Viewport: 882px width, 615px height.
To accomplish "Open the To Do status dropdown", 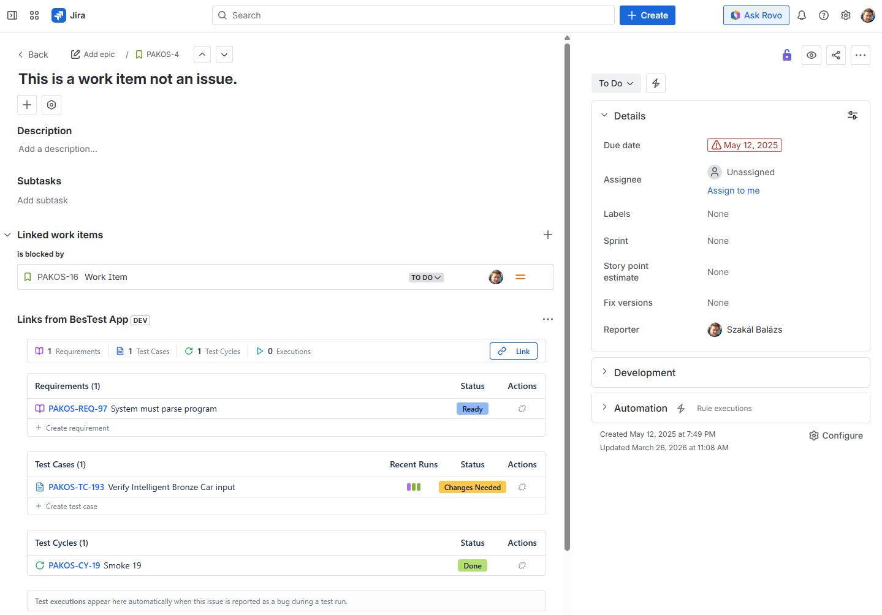I will click(616, 83).
